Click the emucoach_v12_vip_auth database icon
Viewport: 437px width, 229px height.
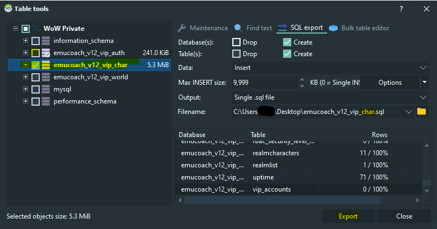click(x=46, y=53)
